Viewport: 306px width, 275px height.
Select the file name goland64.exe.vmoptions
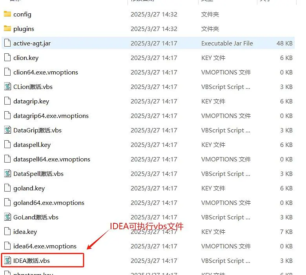point(49,203)
